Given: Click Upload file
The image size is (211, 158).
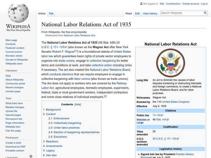Looking at the screenshot, I should (x=11, y=111).
